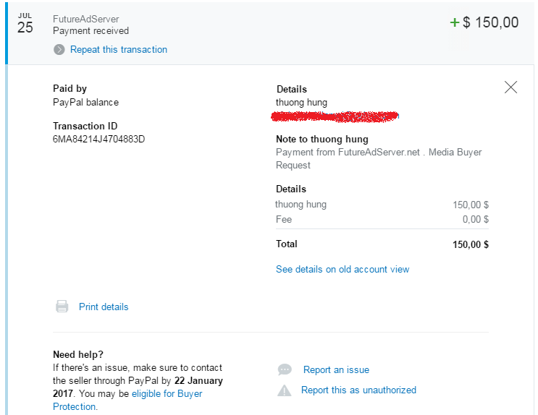Screen dimensions: 538x415
Task: Click the +$ 150,00 amount header
Action: point(484,22)
